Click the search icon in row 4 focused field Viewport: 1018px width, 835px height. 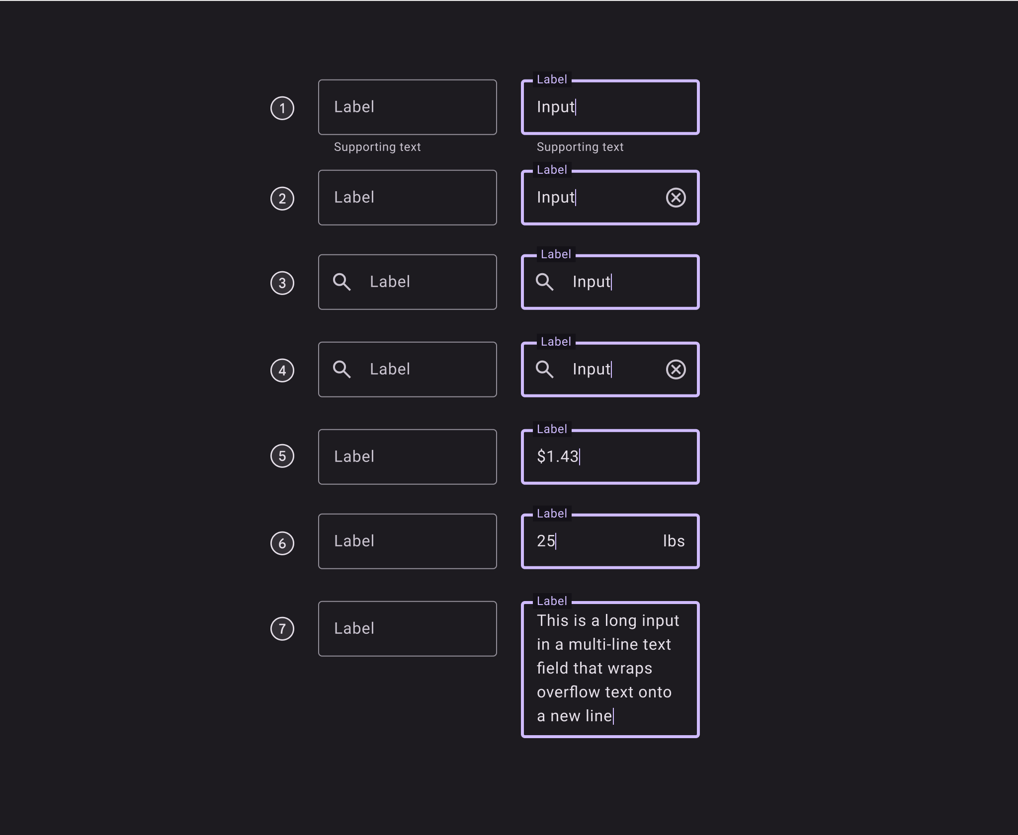click(545, 369)
